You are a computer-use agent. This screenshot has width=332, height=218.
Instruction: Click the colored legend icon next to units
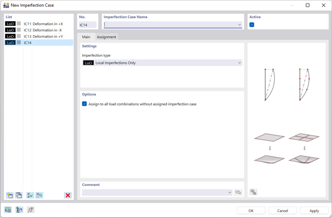point(19,210)
